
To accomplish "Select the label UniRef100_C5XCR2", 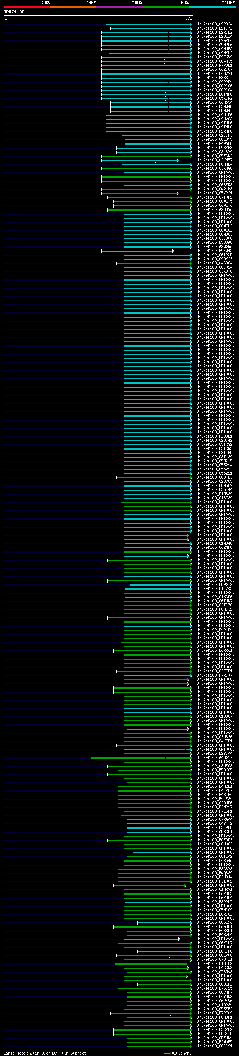I will 214,99.
